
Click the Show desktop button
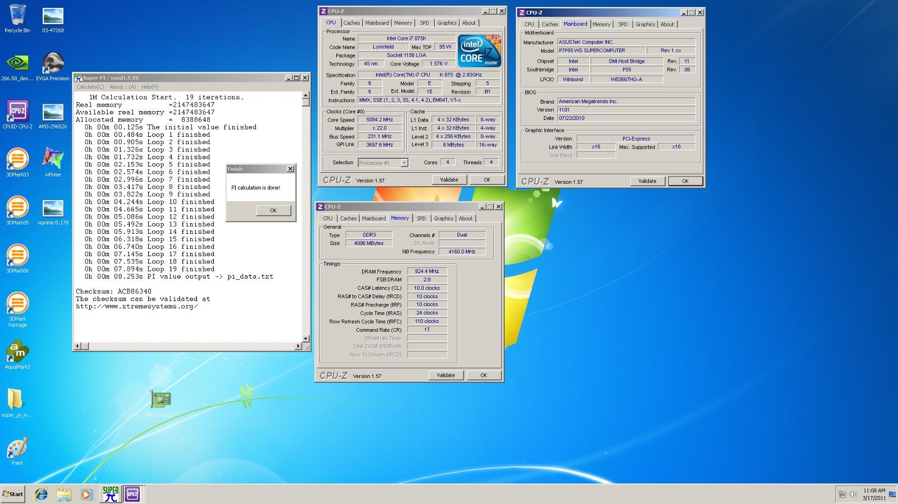coord(892,494)
